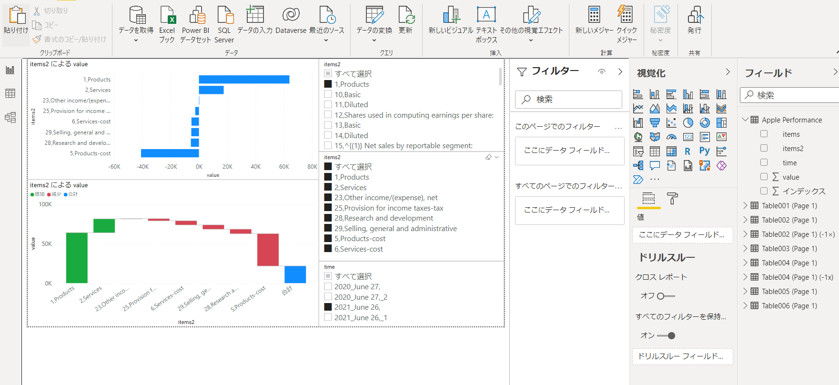The height and width of the screenshot is (385, 839).
Task: Import from an Excel ブック
Action: 167,24
